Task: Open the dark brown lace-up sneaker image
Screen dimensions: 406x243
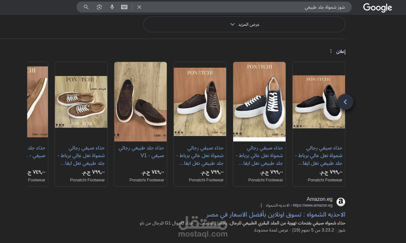Action: click(200, 102)
